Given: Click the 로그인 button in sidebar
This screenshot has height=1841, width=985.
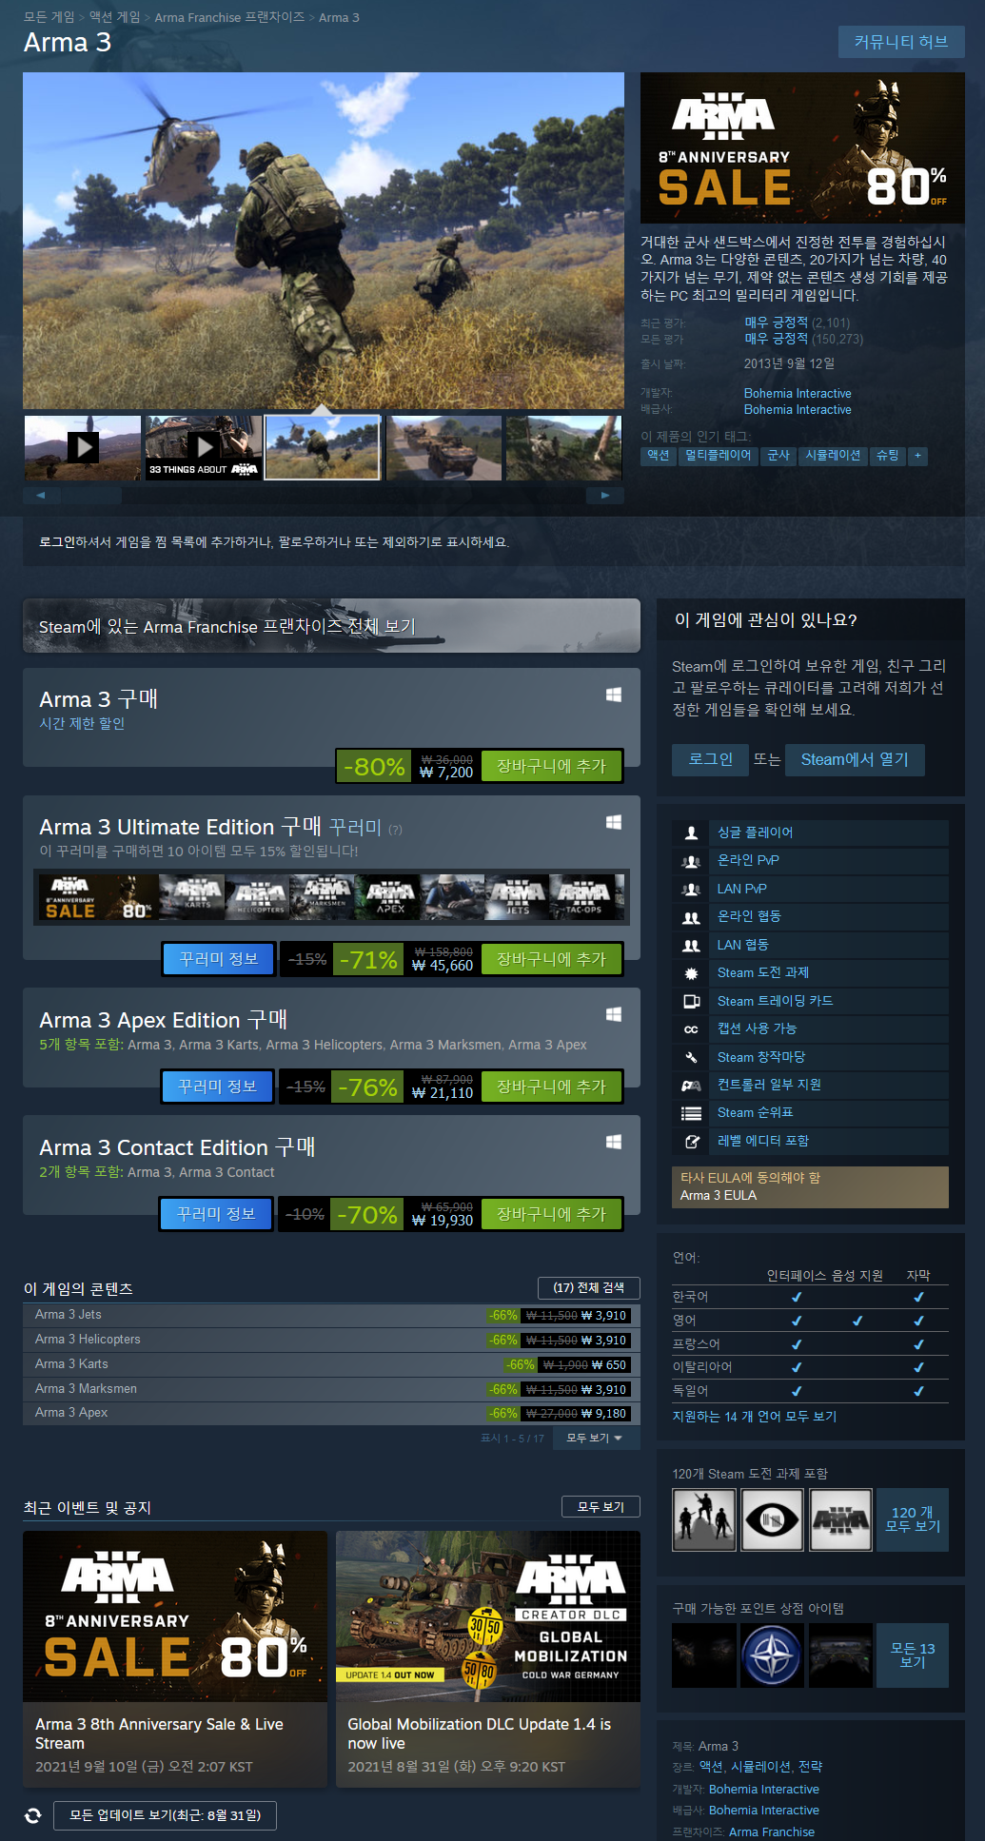Looking at the screenshot, I should (x=711, y=759).
